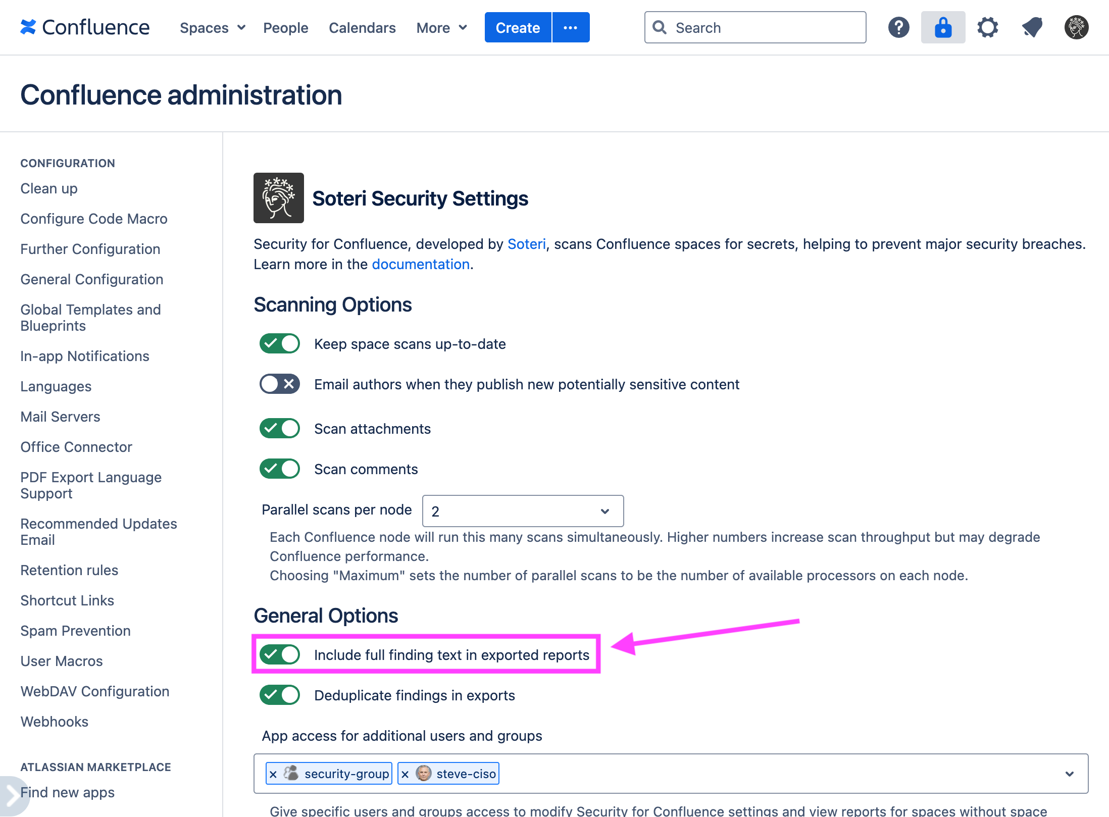1109x817 pixels.
Task: Turn off Scan comments
Action: pos(279,469)
